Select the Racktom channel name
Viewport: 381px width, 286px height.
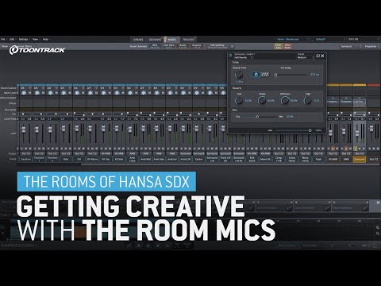[26, 159]
